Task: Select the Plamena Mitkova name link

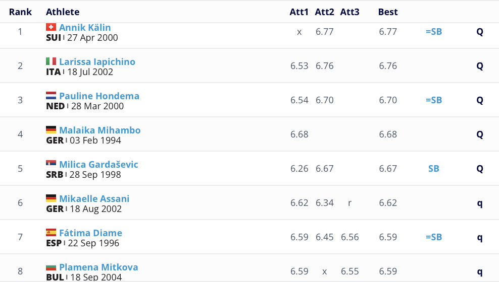Action: (98, 267)
